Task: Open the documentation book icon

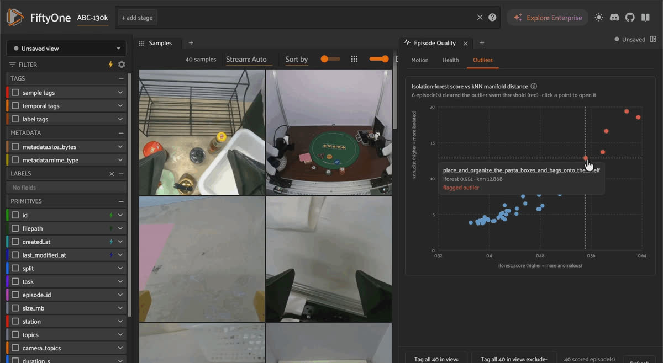Action: tap(645, 18)
